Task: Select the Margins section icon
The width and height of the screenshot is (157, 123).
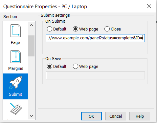Action: (x=15, y=57)
